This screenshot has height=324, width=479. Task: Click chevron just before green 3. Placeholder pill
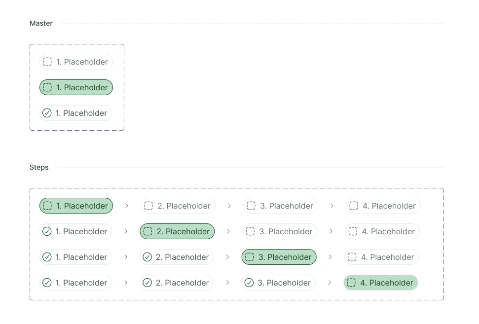(227, 257)
